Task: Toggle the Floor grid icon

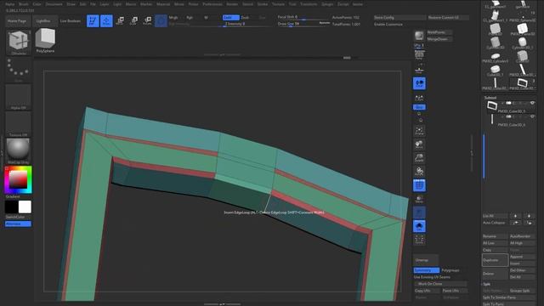Action: (419, 69)
